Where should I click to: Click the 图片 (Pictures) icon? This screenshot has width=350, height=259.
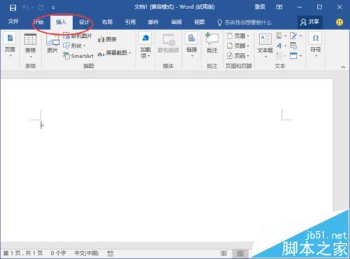click(x=52, y=43)
